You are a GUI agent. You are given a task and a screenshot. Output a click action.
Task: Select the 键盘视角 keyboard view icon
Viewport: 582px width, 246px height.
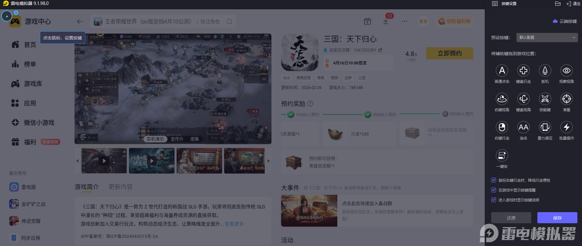(524, 99)
